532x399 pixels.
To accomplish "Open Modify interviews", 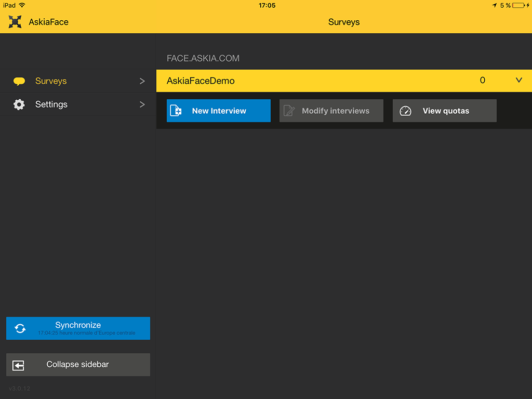I will 331,111.
